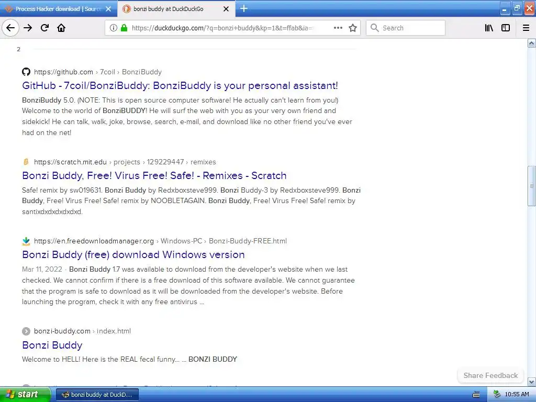Click the GitHub result snippet text
The image size is (536, 402).
[x=187, y=116]
